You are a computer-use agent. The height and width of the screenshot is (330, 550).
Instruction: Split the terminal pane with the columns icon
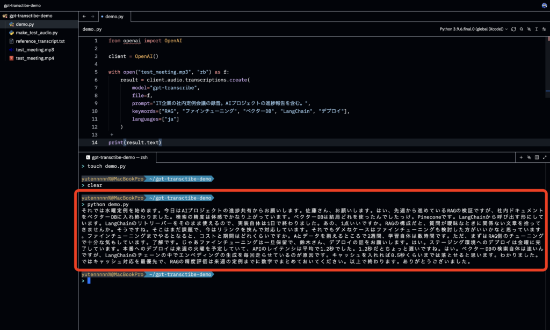pyautogui.click(x=537, y=157)
